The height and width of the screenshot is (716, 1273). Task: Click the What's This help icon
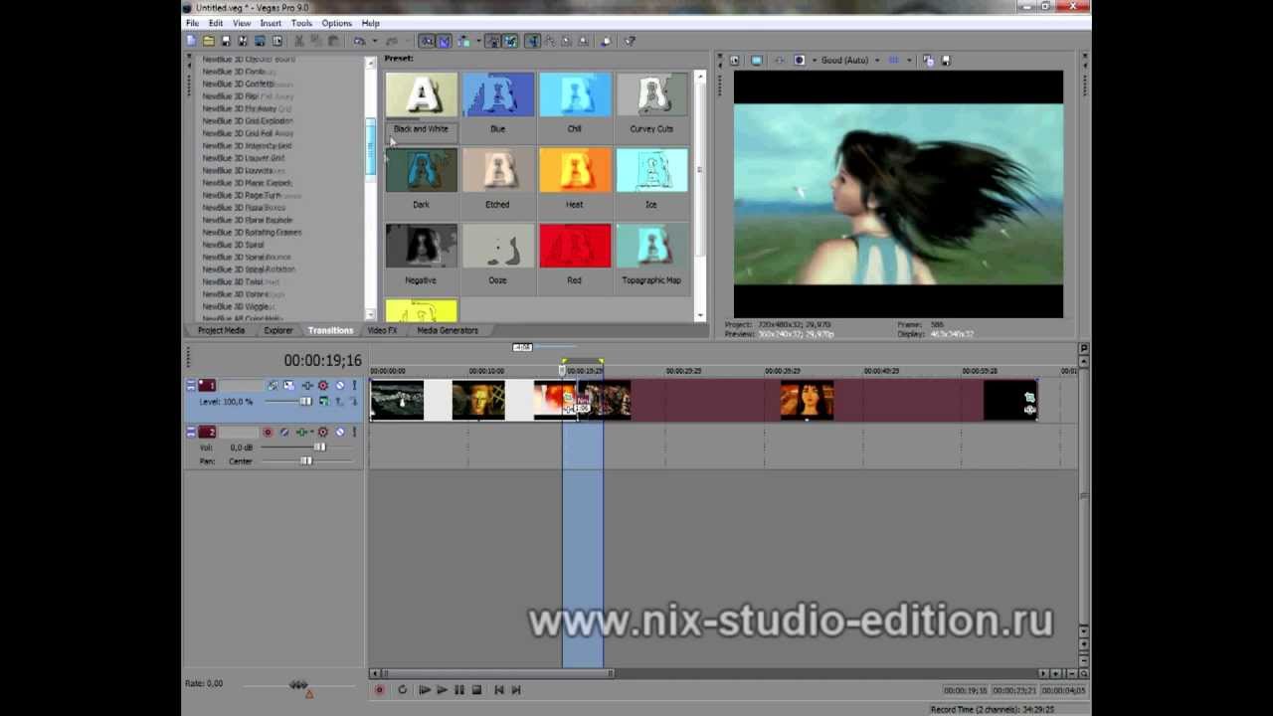630,41
